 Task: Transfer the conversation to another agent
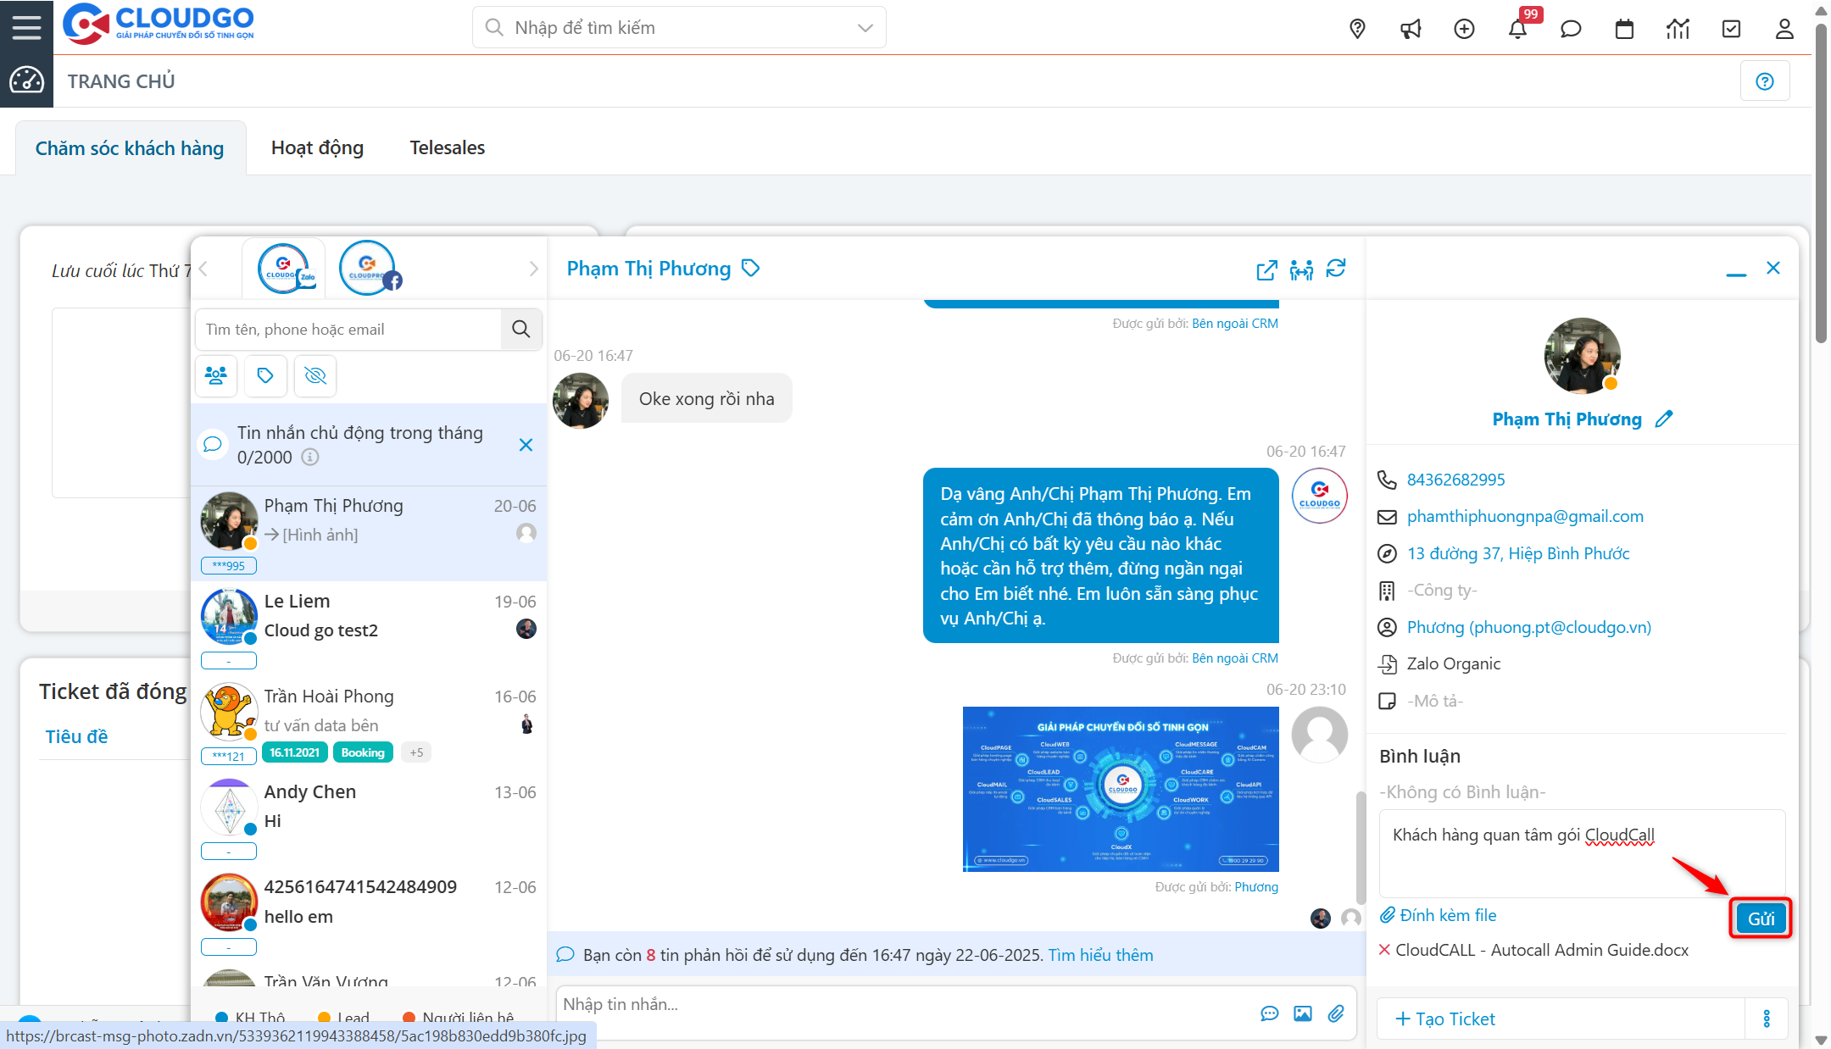point(1301,269)
